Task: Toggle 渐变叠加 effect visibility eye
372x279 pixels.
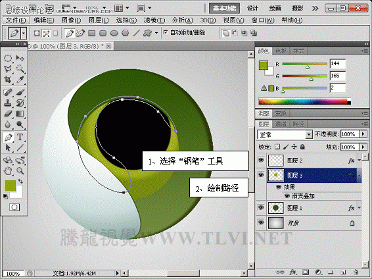Action: 287,196
